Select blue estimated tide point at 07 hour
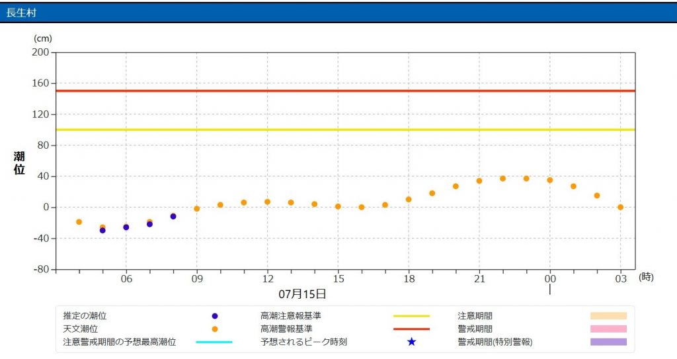 (x=149, y=224)
